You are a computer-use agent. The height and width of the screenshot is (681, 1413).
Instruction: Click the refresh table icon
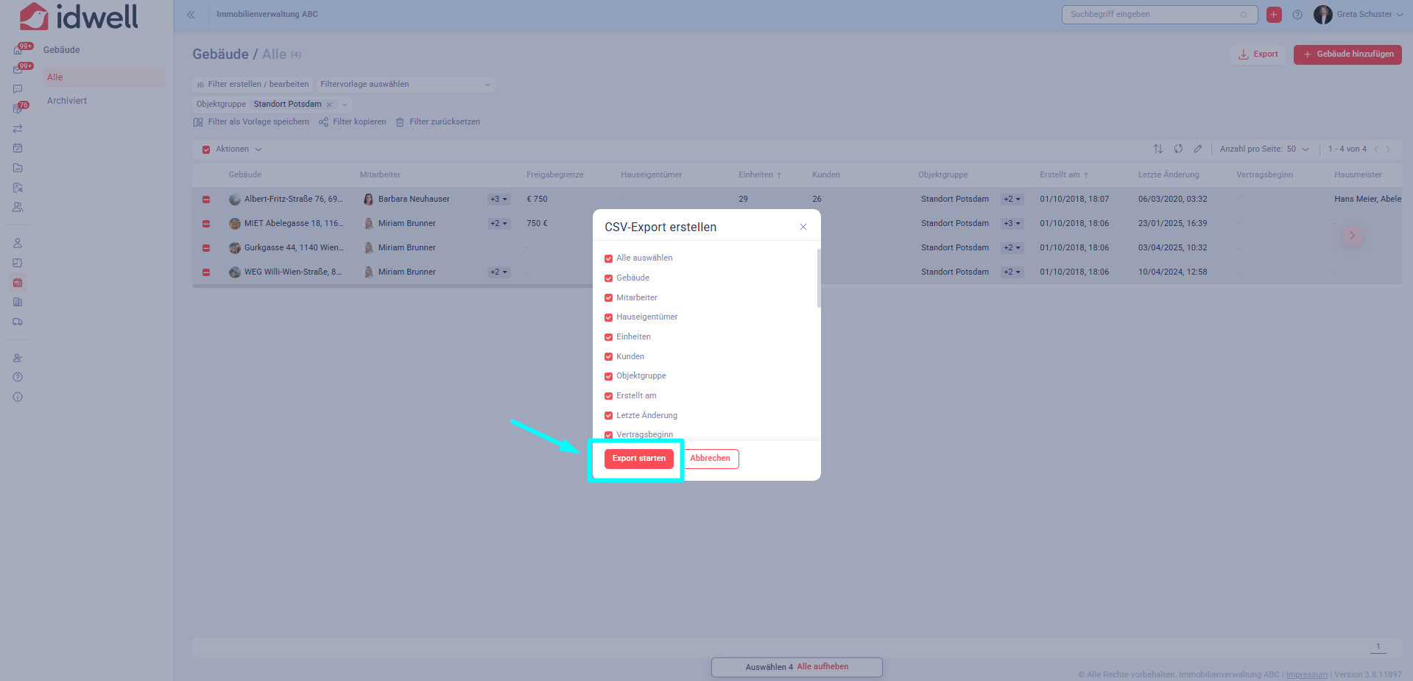pos(1178,149)
